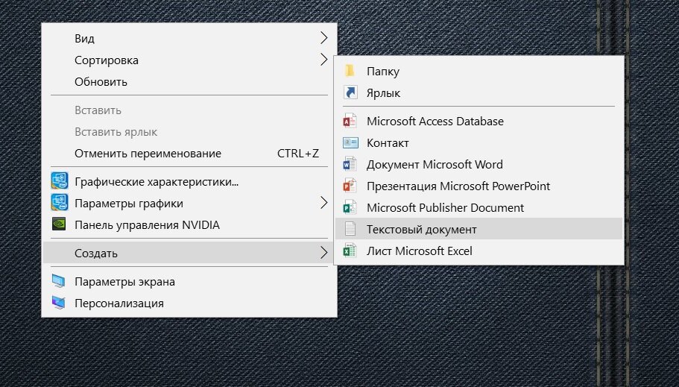This screenshot has width=679, height=387.
Task: Click the Excel sheet icon
Action: coord(350,251)
